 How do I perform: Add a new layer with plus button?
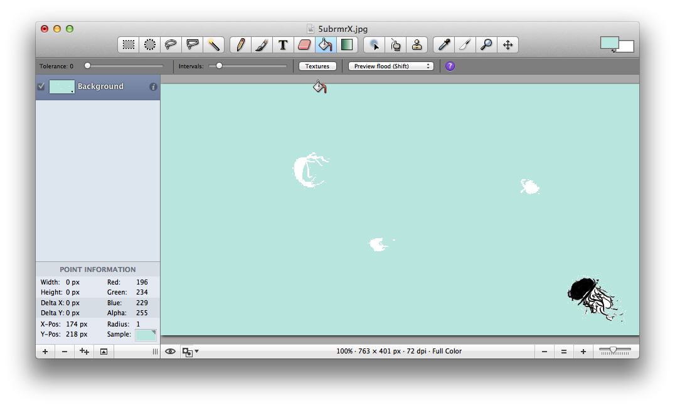(45, 352)
